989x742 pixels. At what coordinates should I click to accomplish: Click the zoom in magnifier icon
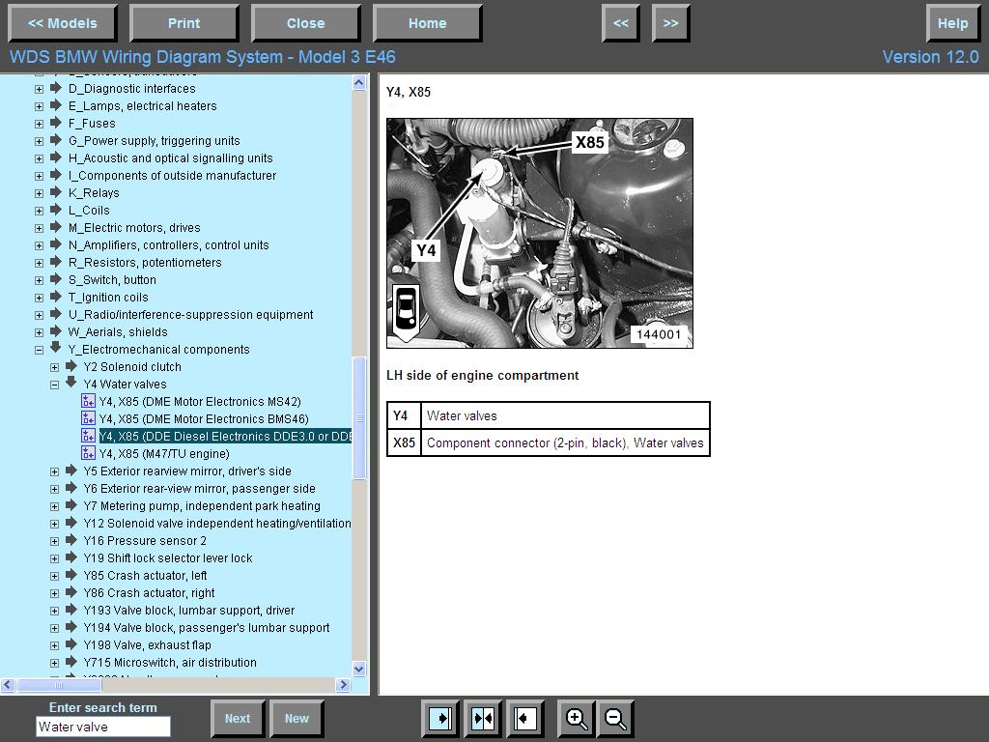click(577, 719)
